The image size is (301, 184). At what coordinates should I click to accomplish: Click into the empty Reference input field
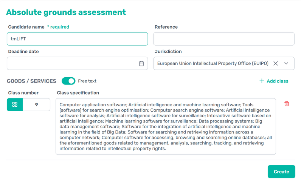tap(223, 39)
